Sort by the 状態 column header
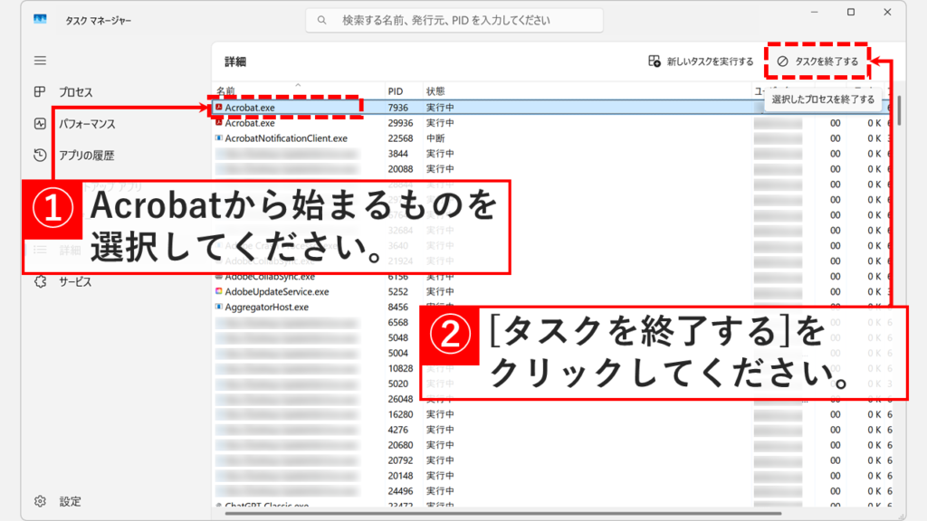Image resolution: width=927 pixels, height=521 pixels. click(435, 91)
